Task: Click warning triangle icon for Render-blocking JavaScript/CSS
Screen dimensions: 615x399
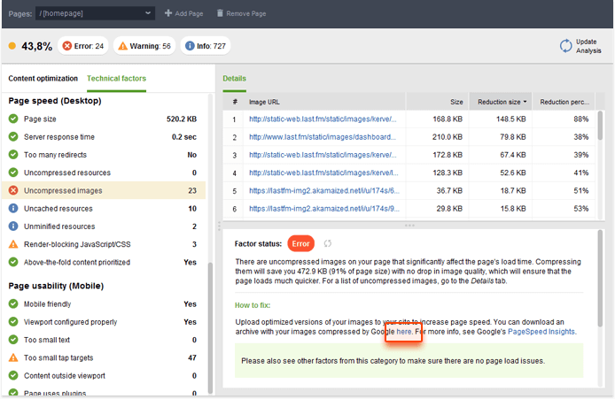Action: coord(13,244)
